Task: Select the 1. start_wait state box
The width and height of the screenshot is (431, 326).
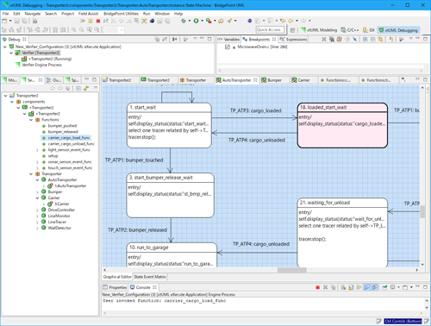Action: click(x=169, y=125)
